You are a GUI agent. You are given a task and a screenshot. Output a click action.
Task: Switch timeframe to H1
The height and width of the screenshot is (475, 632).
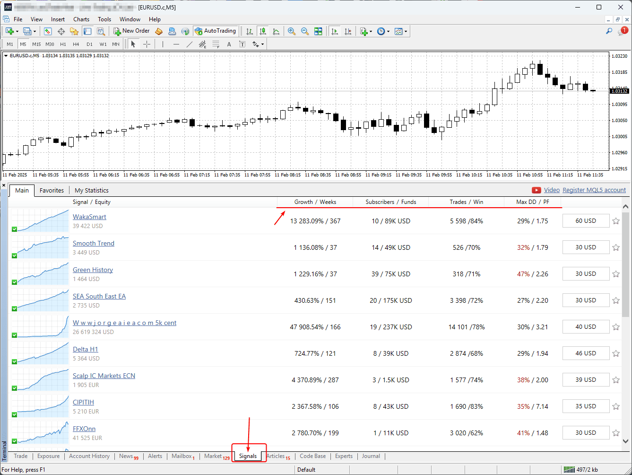(x=63, y=44)
